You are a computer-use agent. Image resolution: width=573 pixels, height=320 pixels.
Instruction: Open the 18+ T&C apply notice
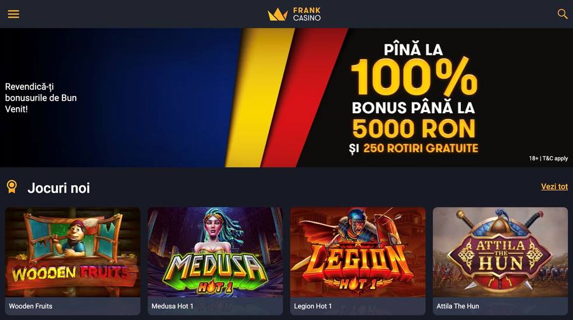(548, 158)
